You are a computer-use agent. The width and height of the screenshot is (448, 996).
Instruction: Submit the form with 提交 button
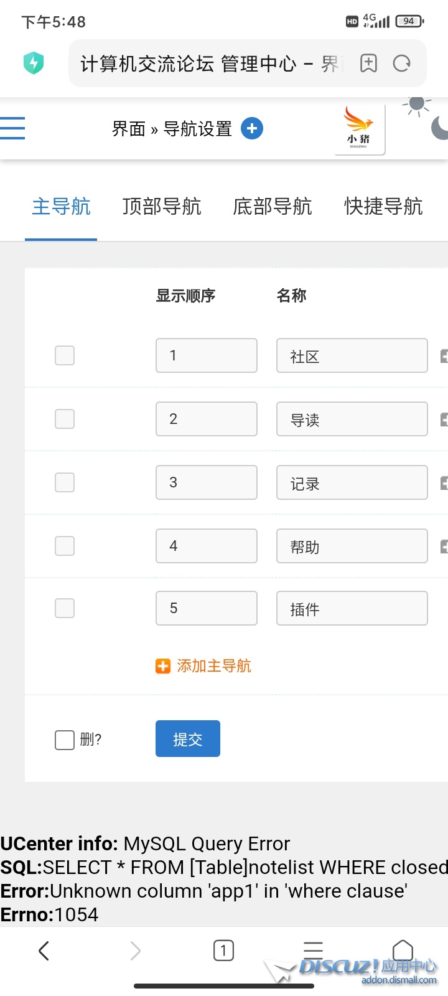tap(188, 739)
